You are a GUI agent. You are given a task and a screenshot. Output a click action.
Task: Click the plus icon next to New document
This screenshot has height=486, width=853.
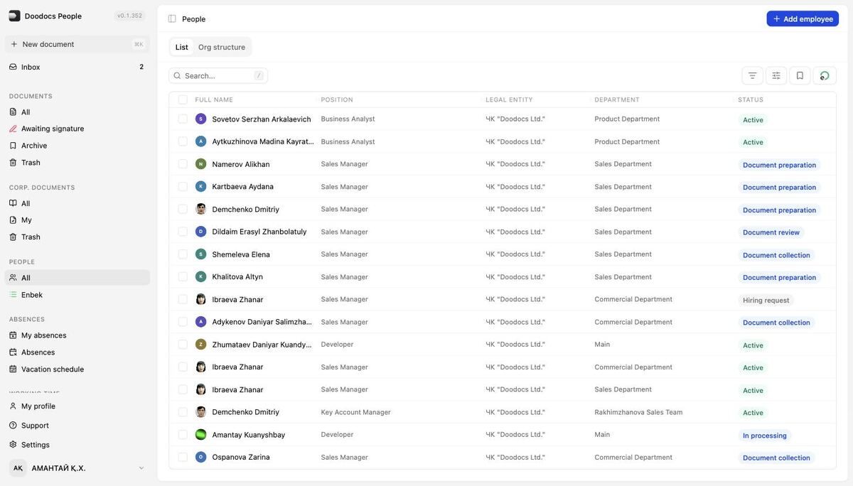point(14,44)
